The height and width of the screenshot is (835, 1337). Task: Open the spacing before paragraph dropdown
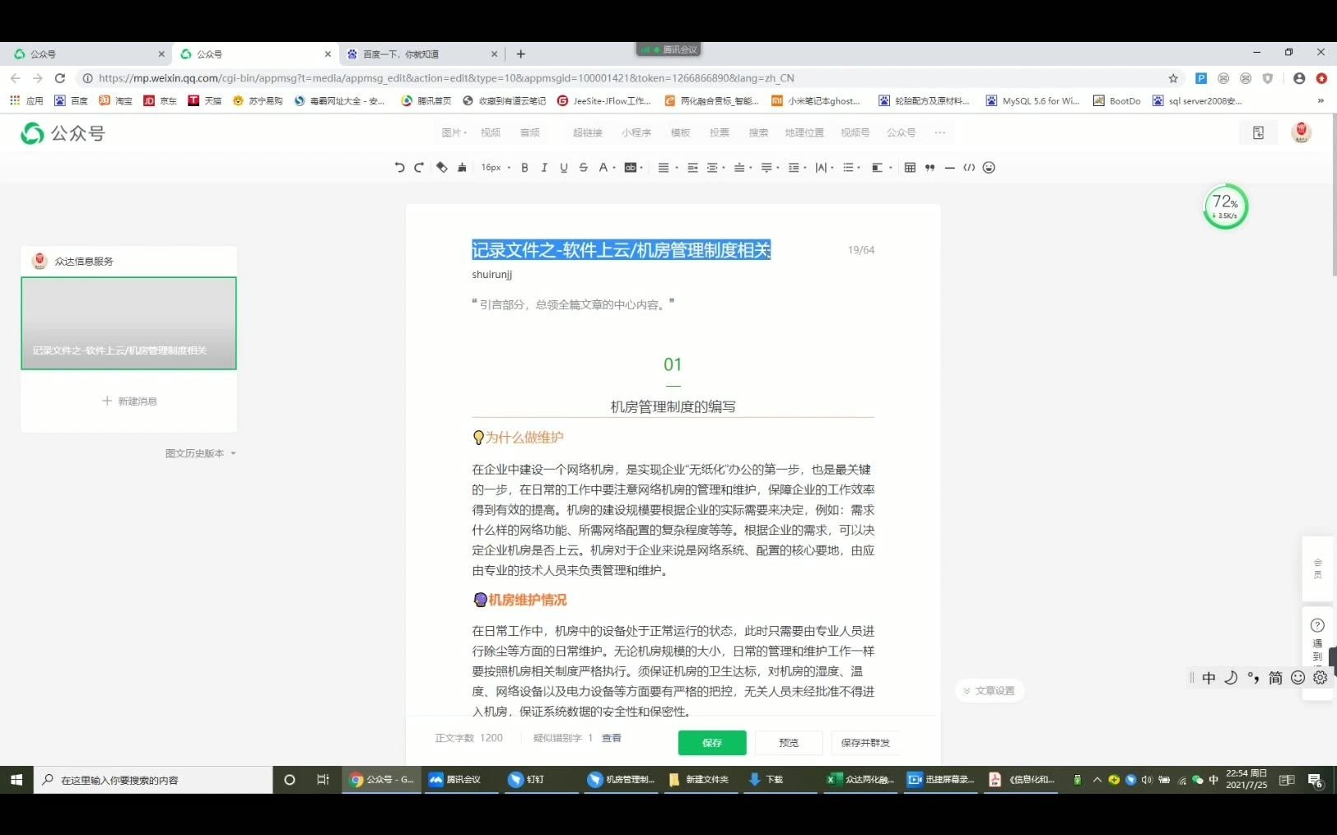(743, 168)
